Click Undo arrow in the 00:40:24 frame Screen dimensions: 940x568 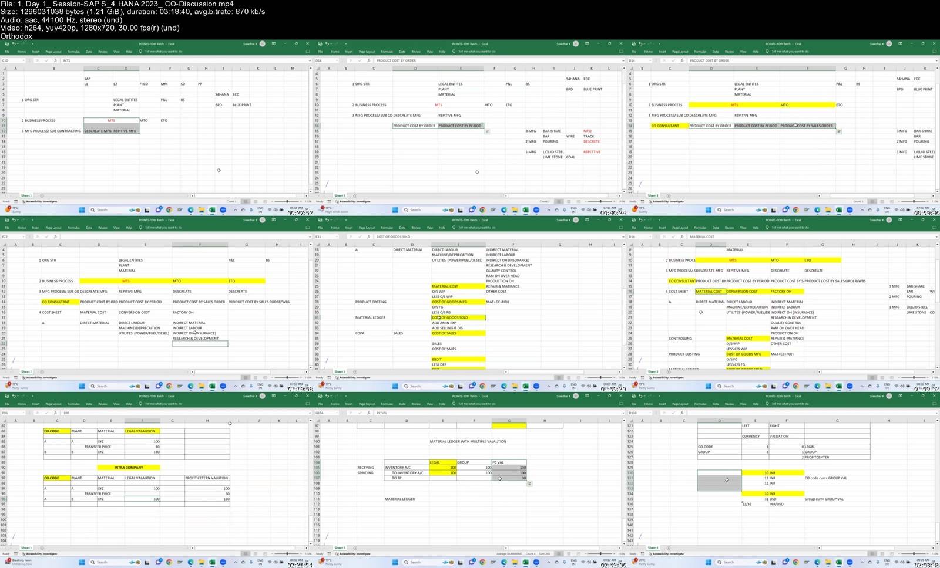coord(327,44)
